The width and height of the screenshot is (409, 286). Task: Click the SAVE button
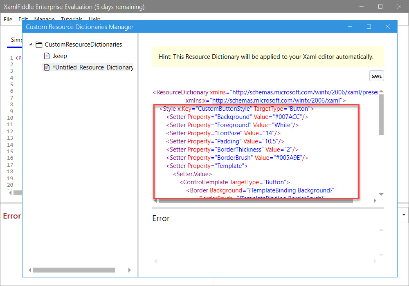376,76
